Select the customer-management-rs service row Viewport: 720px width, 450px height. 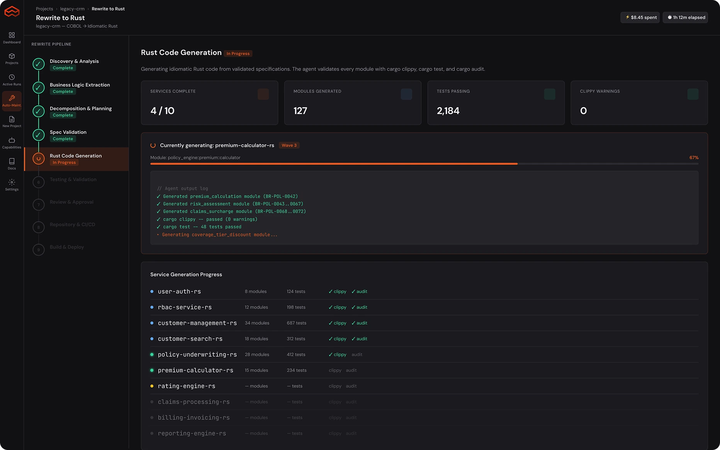coord(424,323)
